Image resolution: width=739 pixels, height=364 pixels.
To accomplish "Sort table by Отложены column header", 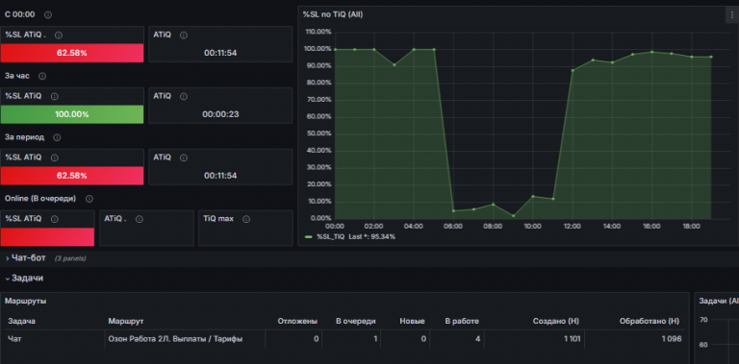I will coord(297,321).
